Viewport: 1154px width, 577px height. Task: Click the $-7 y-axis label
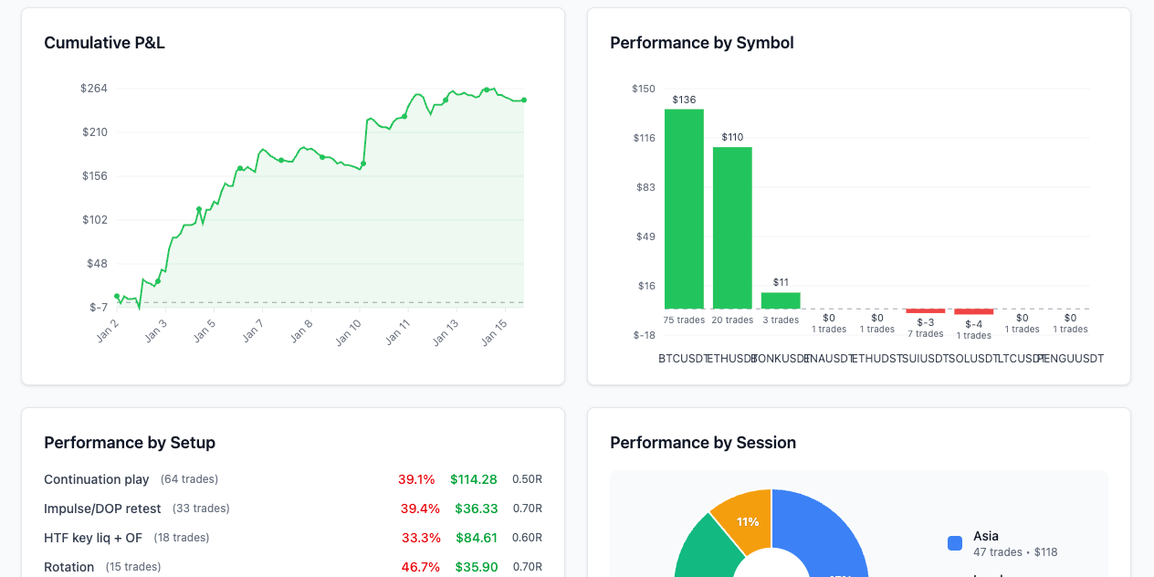pyautogui.click(x=99, y=308)
